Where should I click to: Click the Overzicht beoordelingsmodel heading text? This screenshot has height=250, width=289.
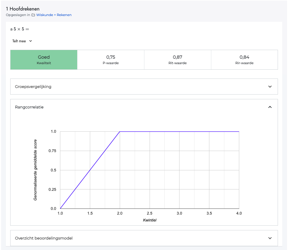coord(44,238)
